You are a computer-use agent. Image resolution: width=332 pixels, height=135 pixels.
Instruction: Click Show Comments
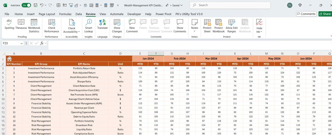[180, 26]
